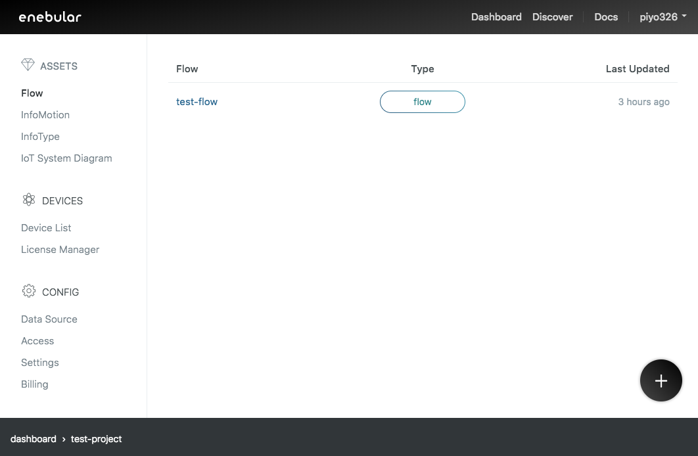Open Dashboard in the top navigation

496,17
